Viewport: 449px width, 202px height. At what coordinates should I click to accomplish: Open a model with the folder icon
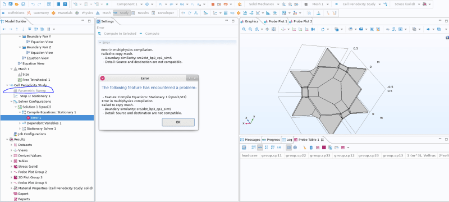click(x=17, y=4)
